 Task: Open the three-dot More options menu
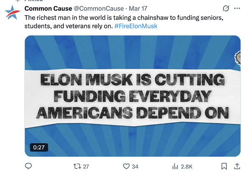pyautogui.click(x=237, y=9)
